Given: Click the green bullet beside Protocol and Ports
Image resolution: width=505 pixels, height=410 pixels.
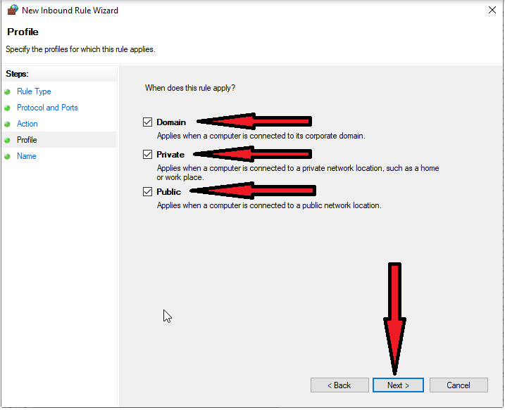Looking at the screenshot, I should point(8,108).
